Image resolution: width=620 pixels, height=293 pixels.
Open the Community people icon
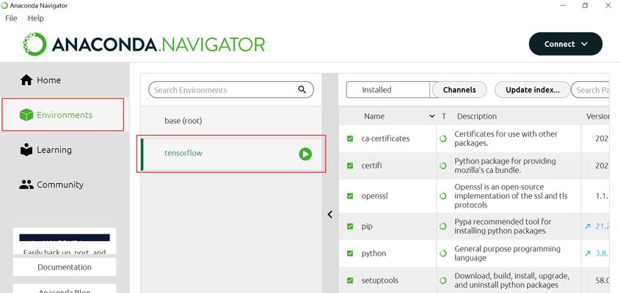(26, 185)
